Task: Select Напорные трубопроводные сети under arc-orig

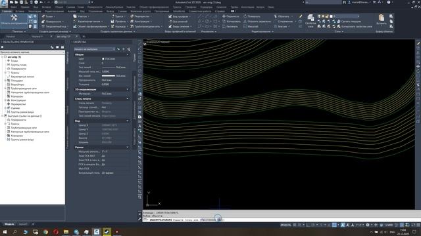Action: [30, 92]
